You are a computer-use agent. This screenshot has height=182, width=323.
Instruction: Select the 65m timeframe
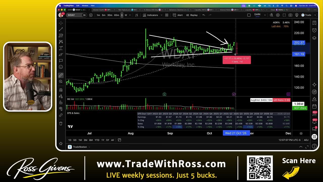pyautogui.click(x=117, y=15)
